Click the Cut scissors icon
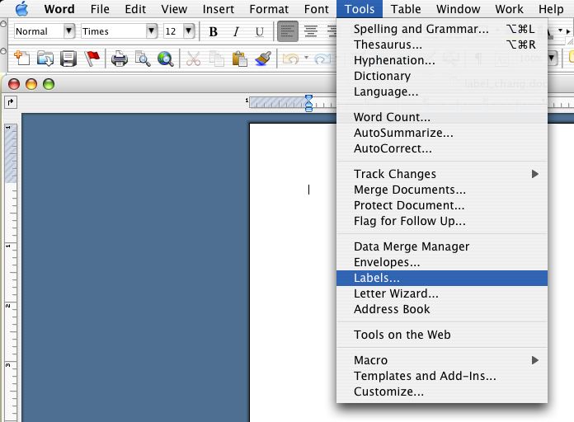574x422 pixels. [193, 59]
